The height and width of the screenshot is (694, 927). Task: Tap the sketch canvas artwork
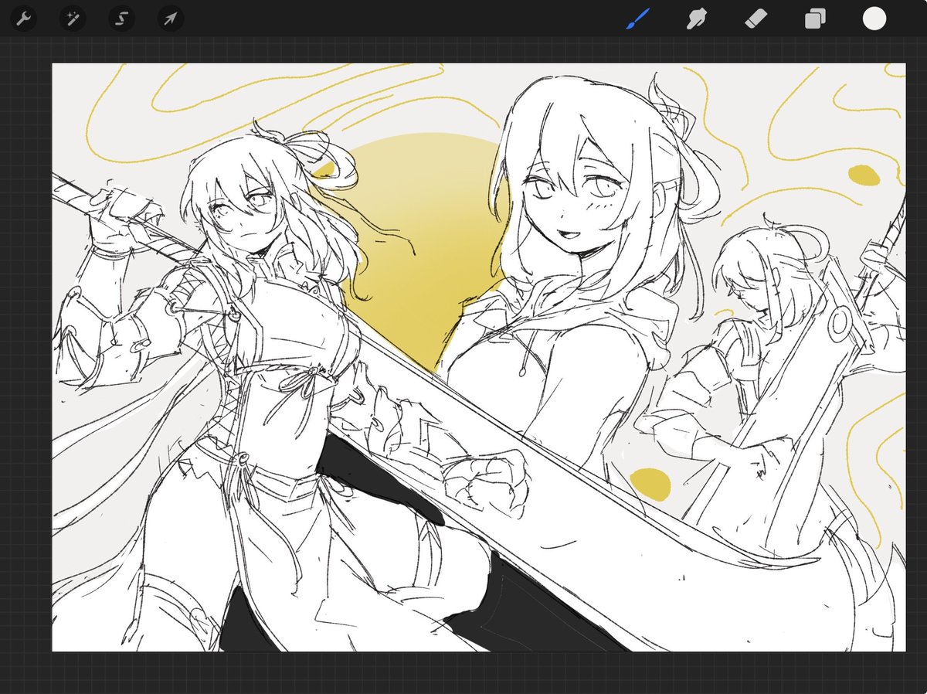point(478,357)
